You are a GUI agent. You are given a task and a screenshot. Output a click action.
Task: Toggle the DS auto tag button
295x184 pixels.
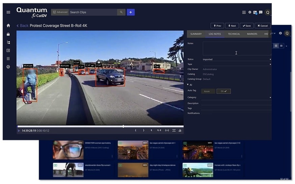click(224, 91)
